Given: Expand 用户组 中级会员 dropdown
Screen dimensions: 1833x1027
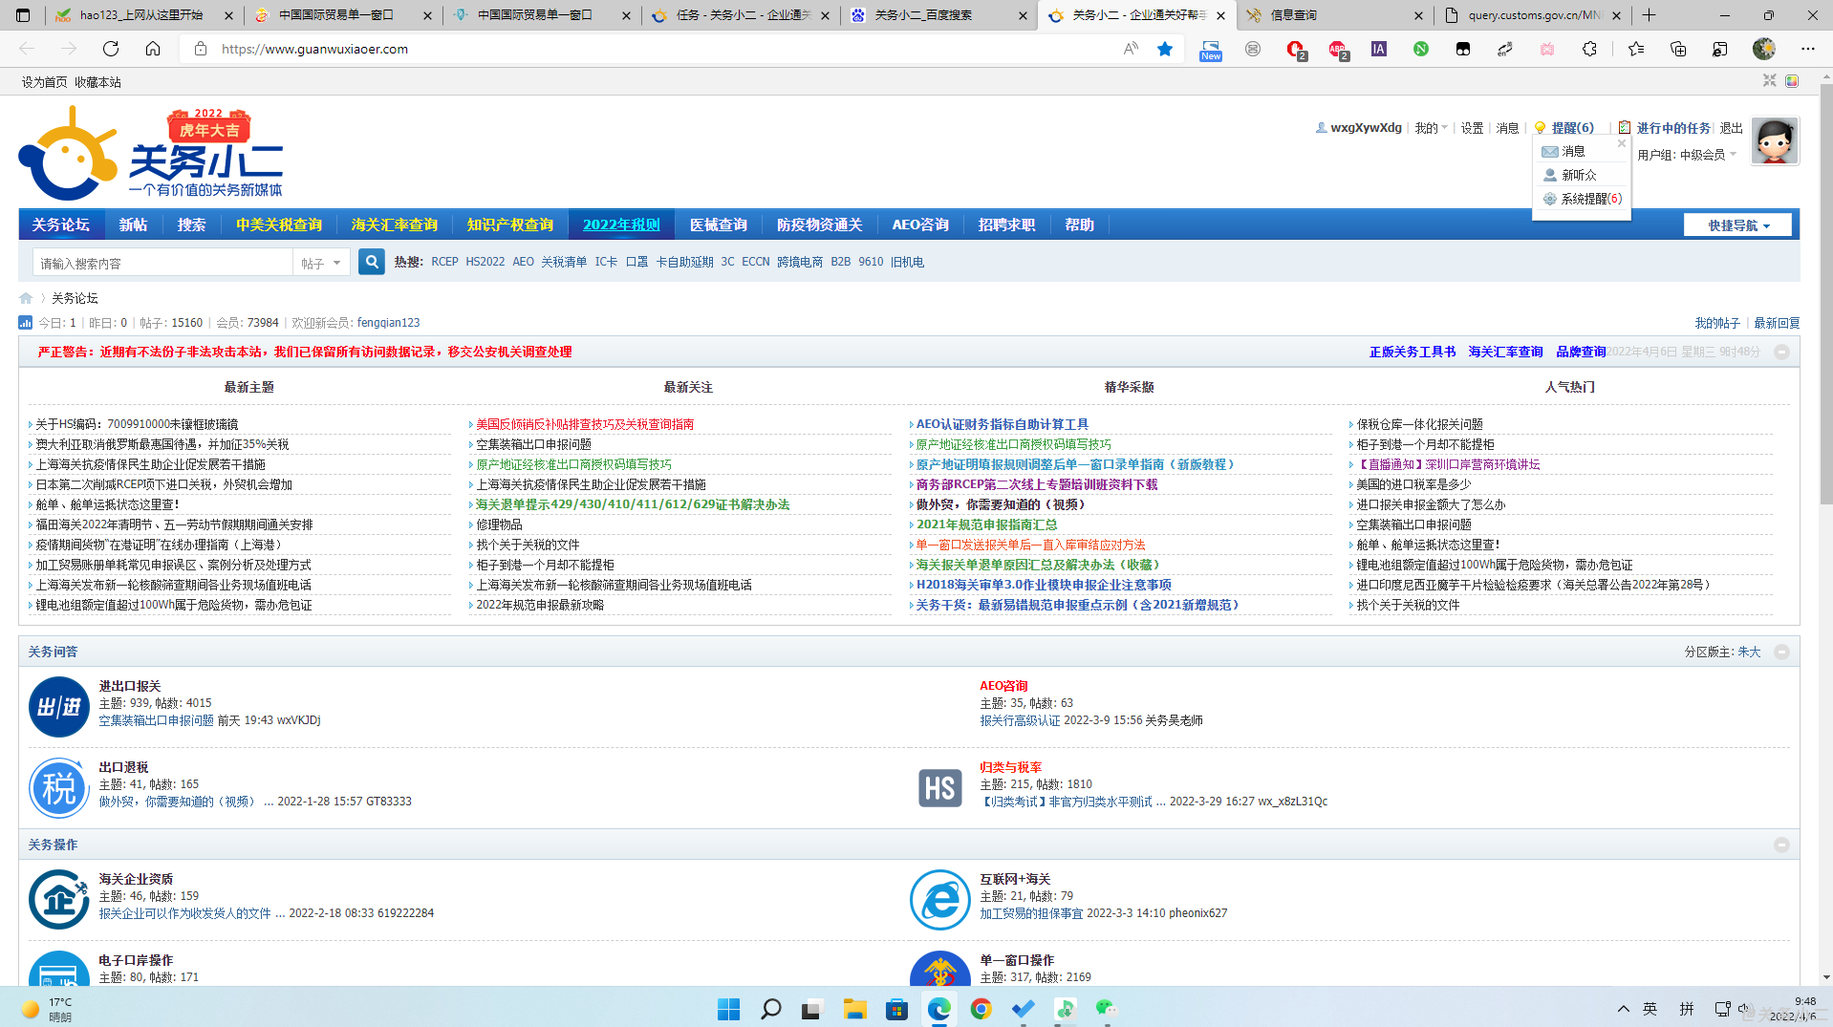Looking at the screenshot, I should point(1687,155).
